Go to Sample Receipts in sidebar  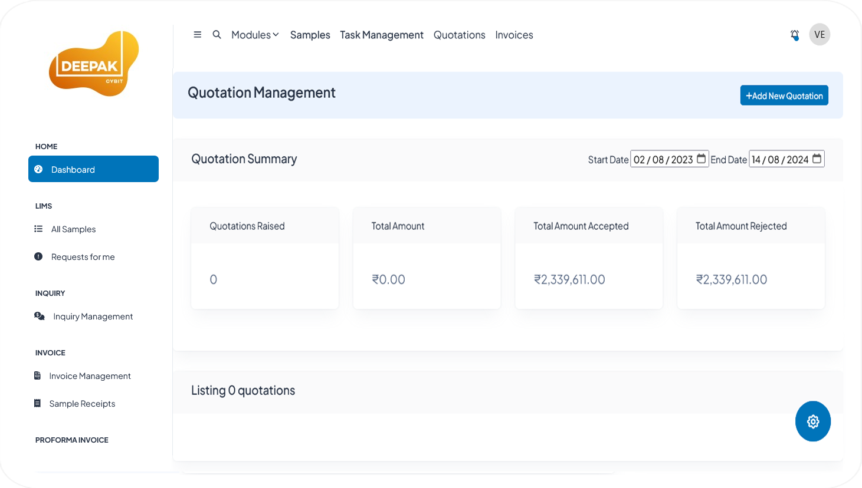[x=82, y=404]
